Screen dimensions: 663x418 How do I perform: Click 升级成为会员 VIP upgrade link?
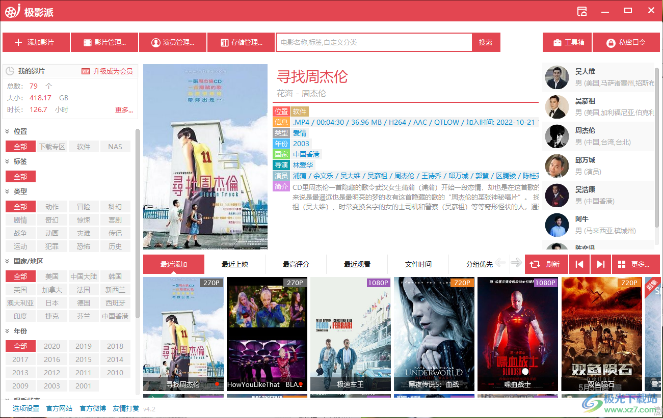point(113,71)
